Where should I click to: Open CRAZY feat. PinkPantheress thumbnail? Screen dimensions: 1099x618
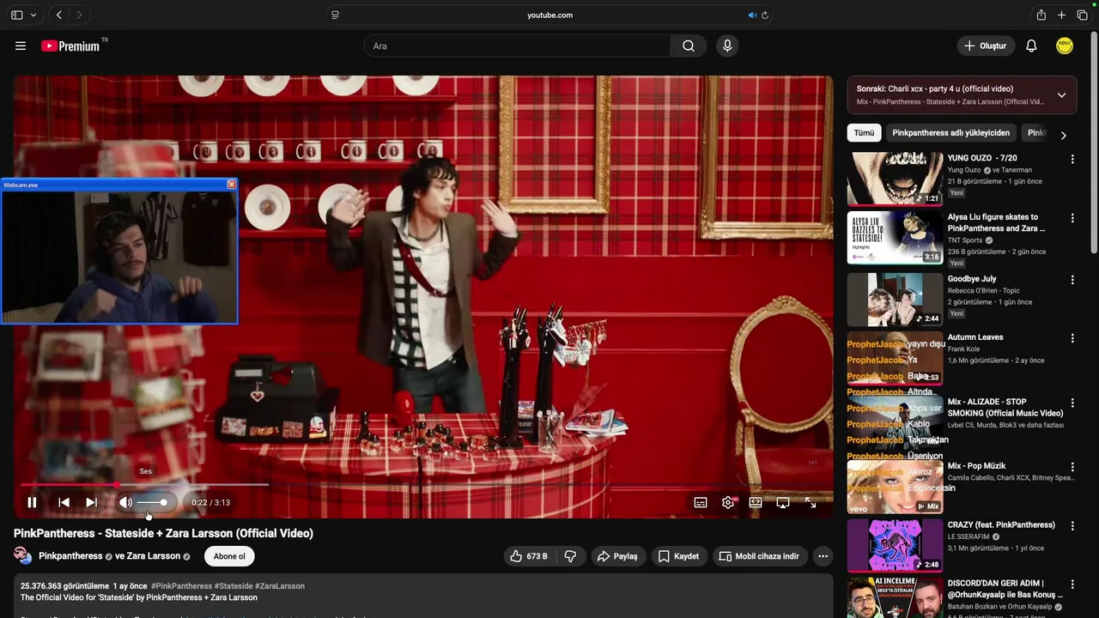(x=895, y=545)
